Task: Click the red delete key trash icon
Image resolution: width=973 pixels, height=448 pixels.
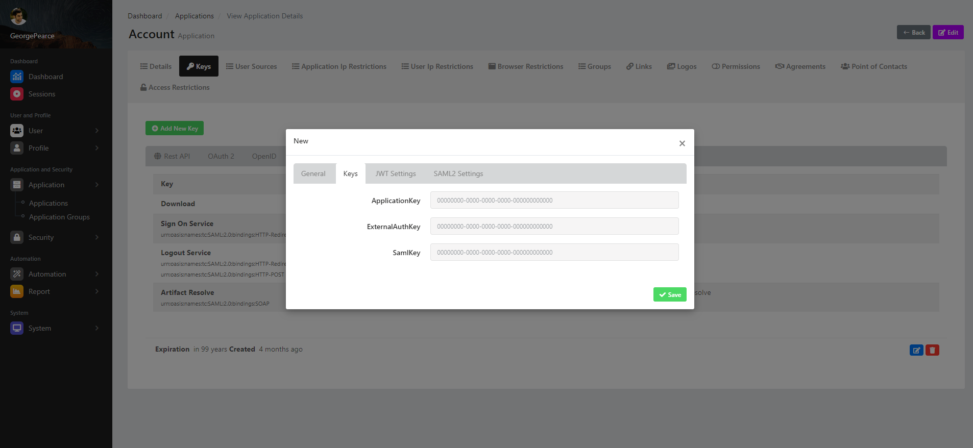Action: click(x=932, y=350)
